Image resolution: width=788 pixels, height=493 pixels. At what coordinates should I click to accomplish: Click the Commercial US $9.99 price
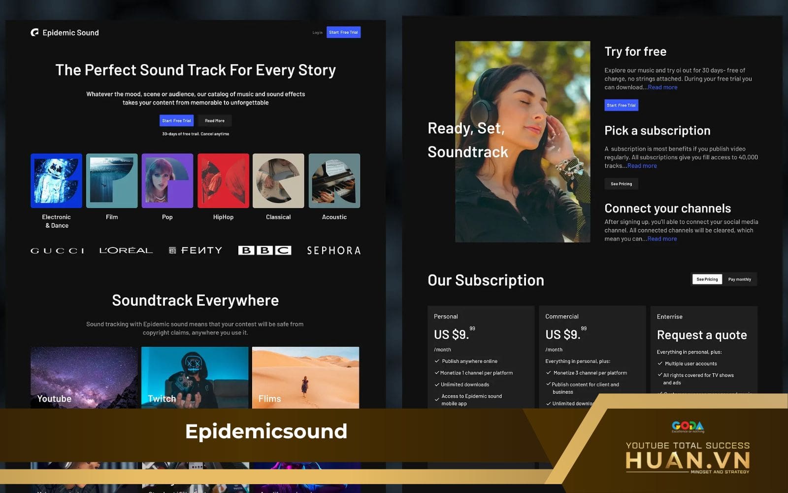566,334
